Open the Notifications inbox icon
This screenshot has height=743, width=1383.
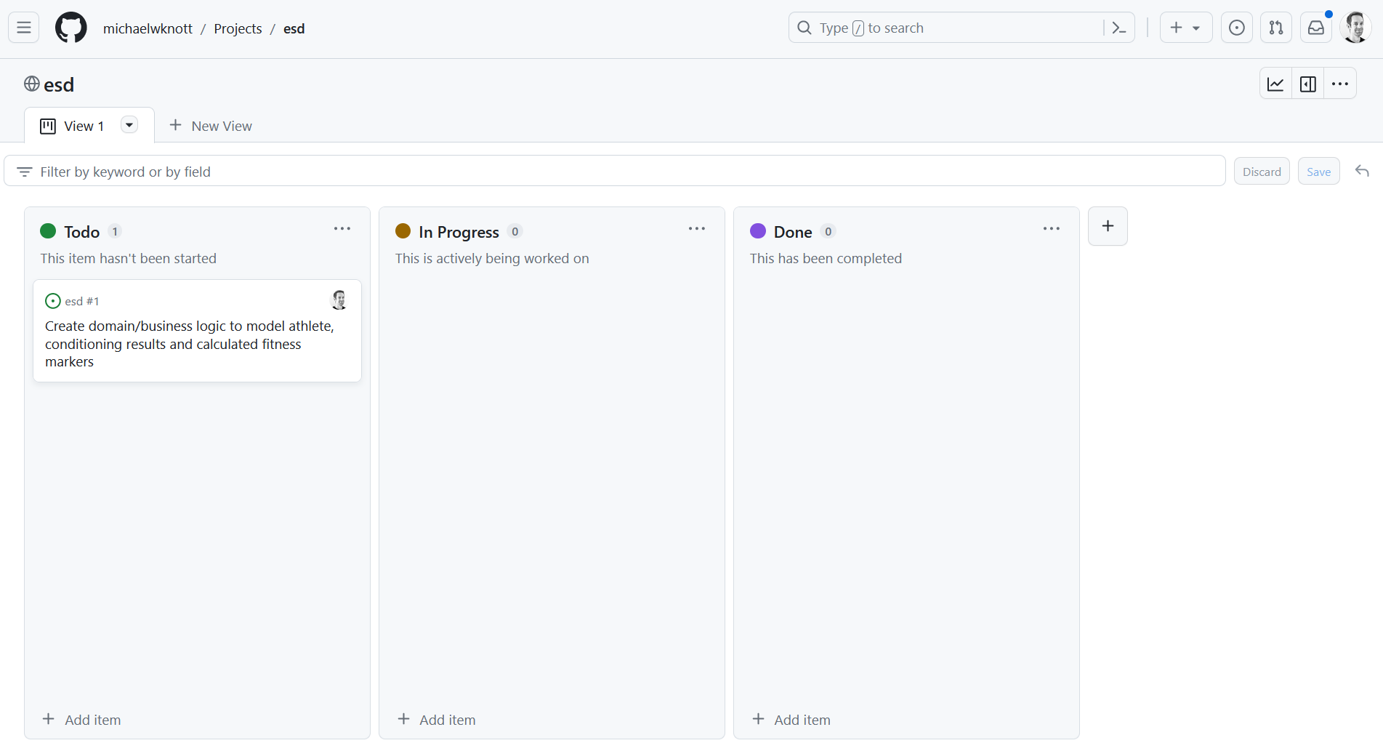point(1316,28)
